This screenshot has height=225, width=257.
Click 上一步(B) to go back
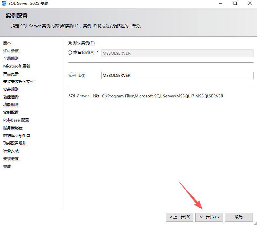pos(179,217)
